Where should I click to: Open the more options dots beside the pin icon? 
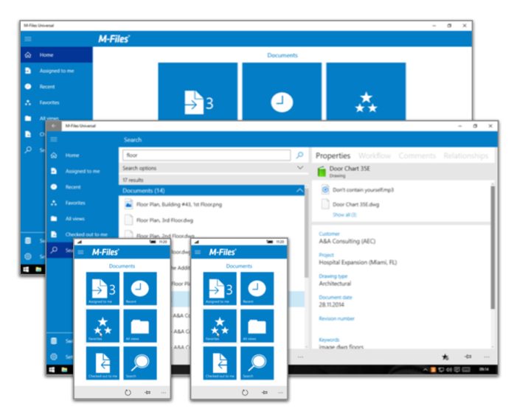point(487,357)
